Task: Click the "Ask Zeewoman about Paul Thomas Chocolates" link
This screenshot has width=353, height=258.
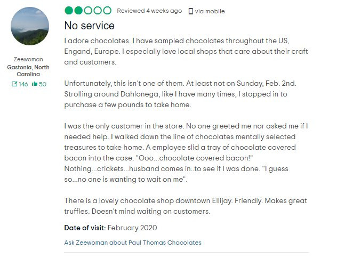Action: coord(133,243)
